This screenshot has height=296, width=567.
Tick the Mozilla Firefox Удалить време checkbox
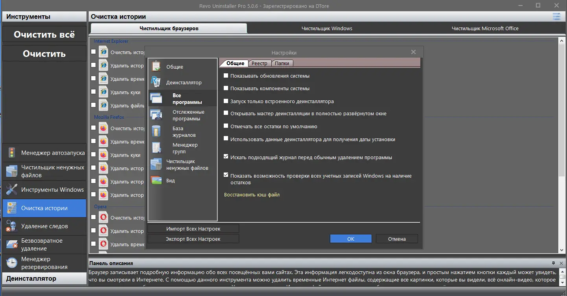tap(94, 141)
